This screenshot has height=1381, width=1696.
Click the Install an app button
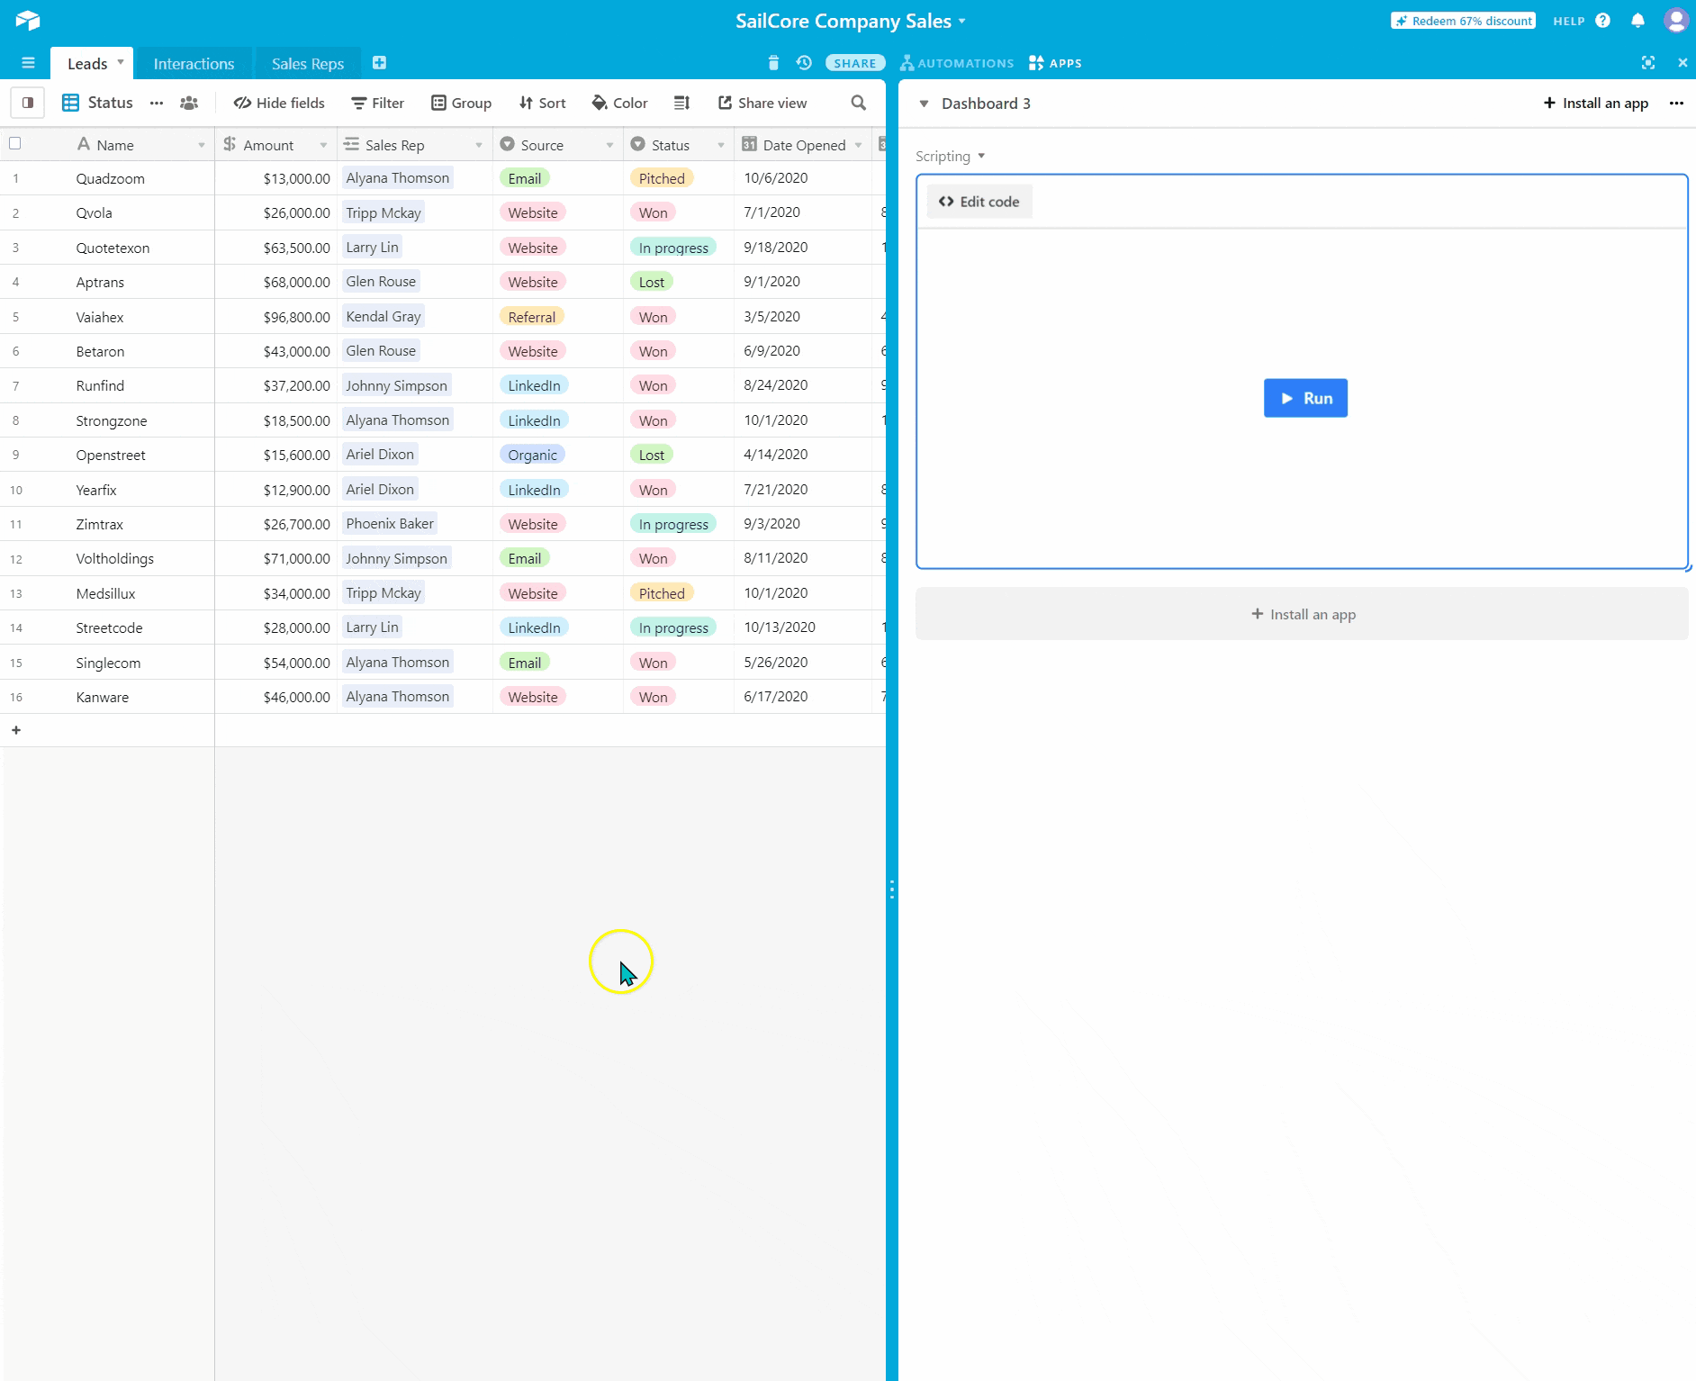pyautogui.click(x=1595, y=103)
